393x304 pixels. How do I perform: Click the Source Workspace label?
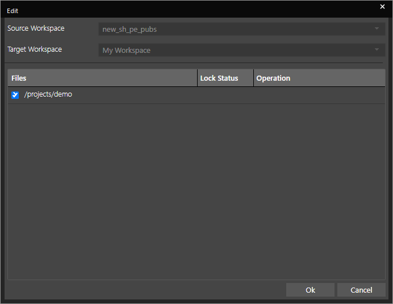tap(36, 28)
